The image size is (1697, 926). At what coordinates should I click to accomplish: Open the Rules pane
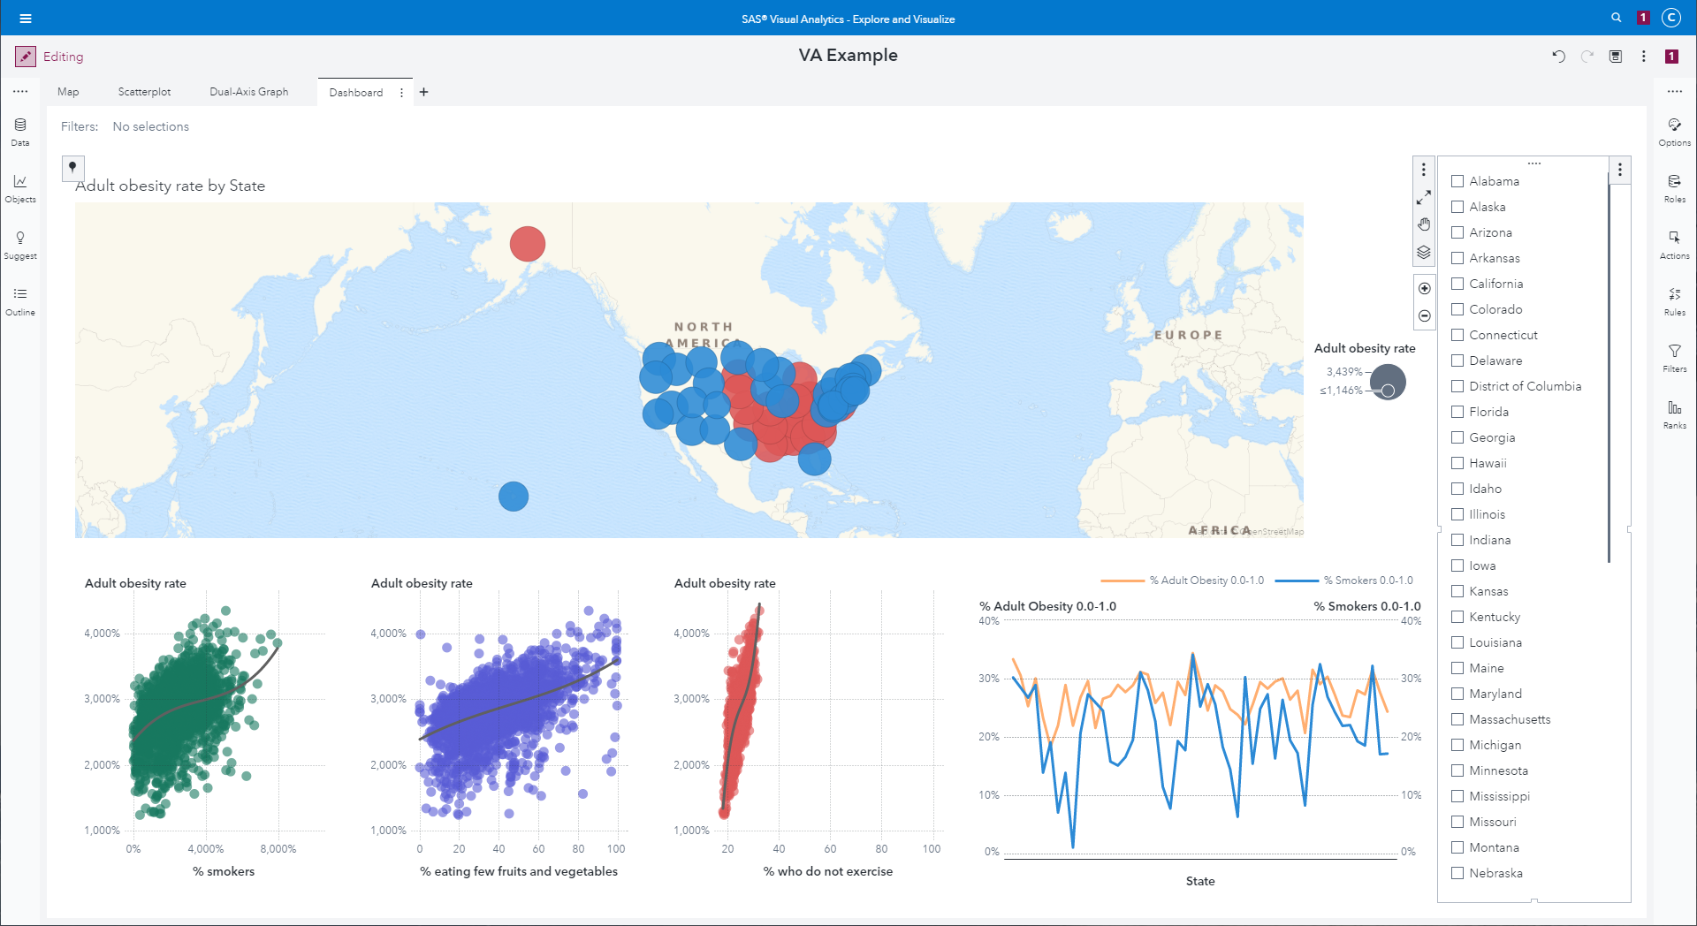[x=1675, y=300]
